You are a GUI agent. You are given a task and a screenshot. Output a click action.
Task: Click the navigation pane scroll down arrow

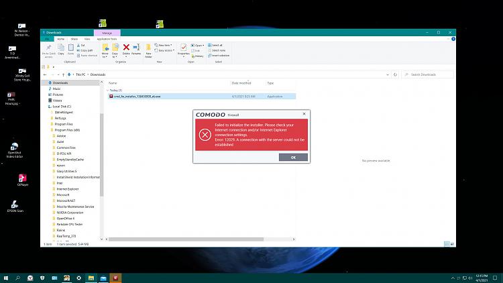tap(102, 239)
